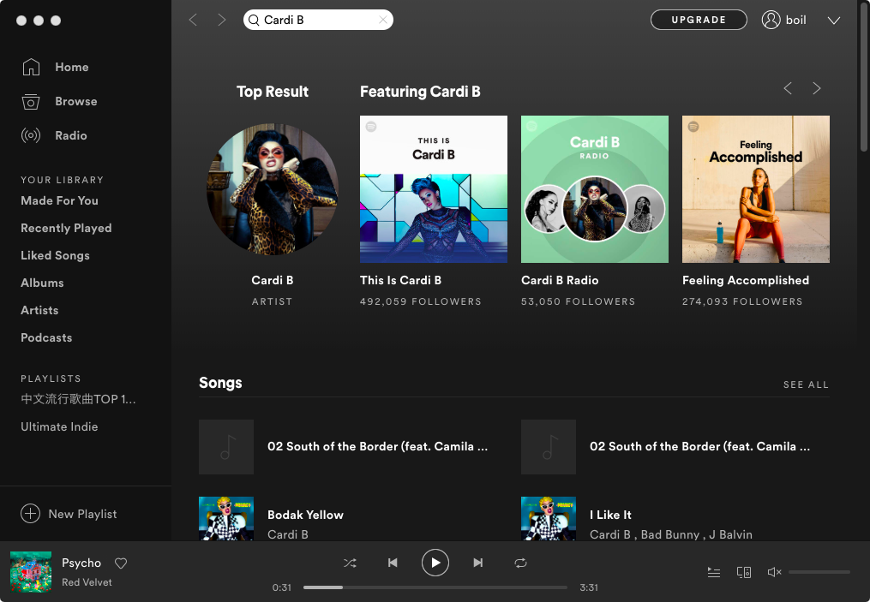This screenshot has width=870, height=602.
Task: Seek on the song progress bar
Action: (x=435, y=587)
